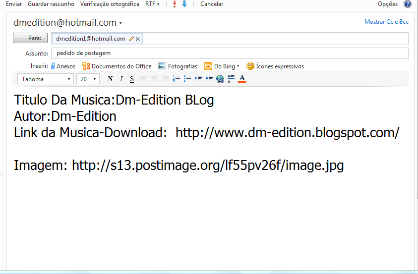Set low priority with blue arrow icon
Image resolution: width=418 pixels, height=274 pixels.
coord(184,4)
